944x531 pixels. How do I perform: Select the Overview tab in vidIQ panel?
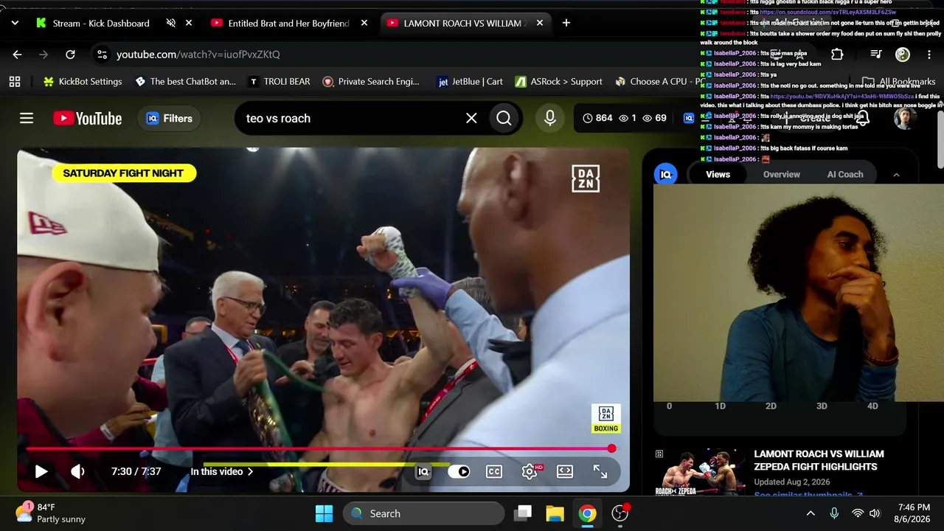tap(782, 175)
